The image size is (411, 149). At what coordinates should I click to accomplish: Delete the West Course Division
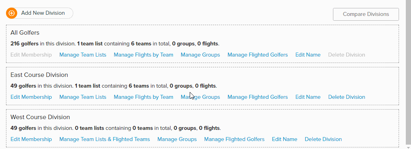click(x=323, y=139)
